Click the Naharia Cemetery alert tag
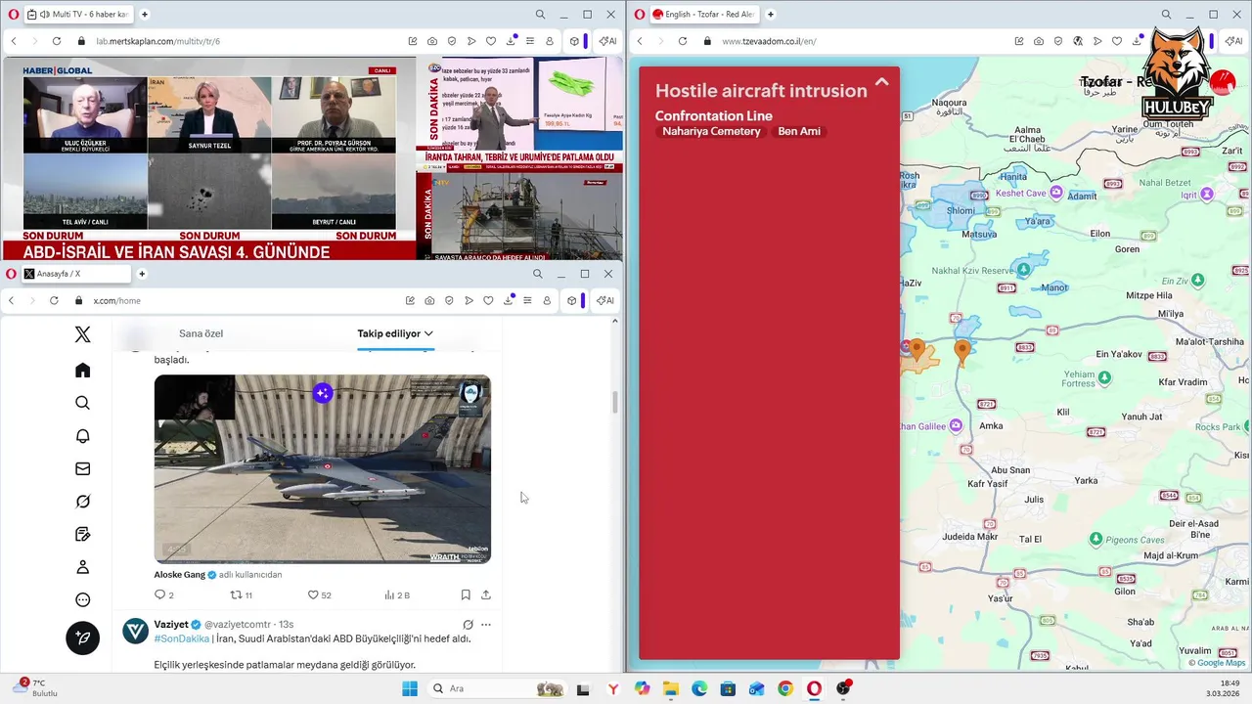This screenshot has height=704, width=1252. pos(711,131)
